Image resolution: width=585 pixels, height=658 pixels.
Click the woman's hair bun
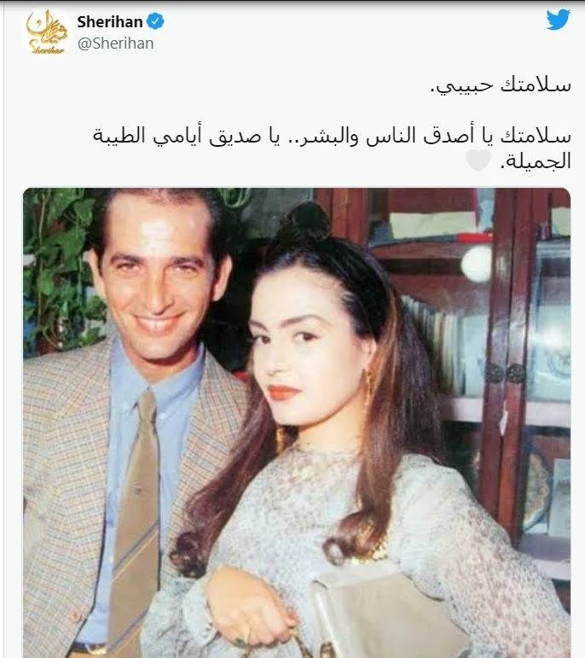tap(305, 220)
